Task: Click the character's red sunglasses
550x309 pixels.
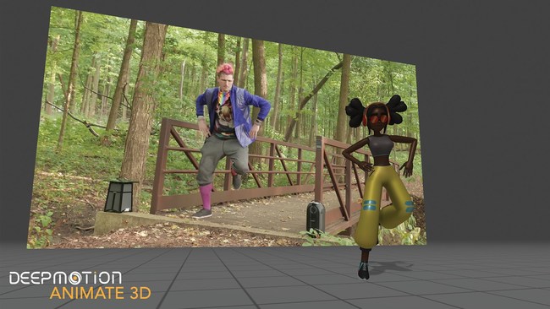Action: tap(379, 119)
